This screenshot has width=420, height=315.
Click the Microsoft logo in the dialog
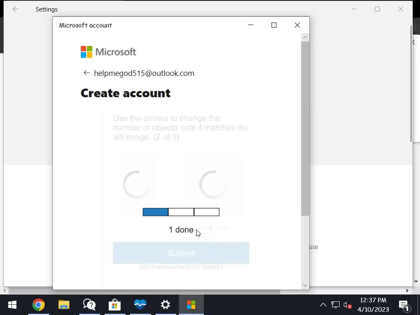click(108, 52)
